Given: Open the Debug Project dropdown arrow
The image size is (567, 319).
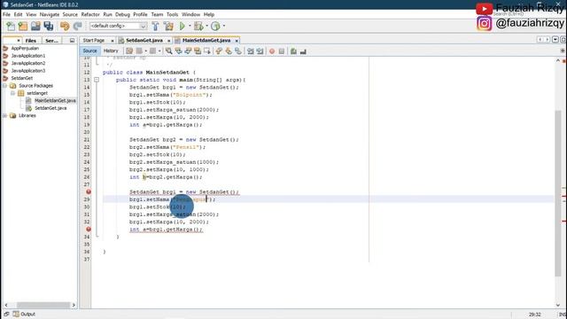Looking at the screenshot, I should (x=206, y=26).
